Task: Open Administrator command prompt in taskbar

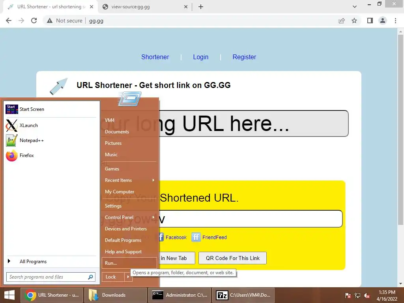Action: [x=180, y=295]
